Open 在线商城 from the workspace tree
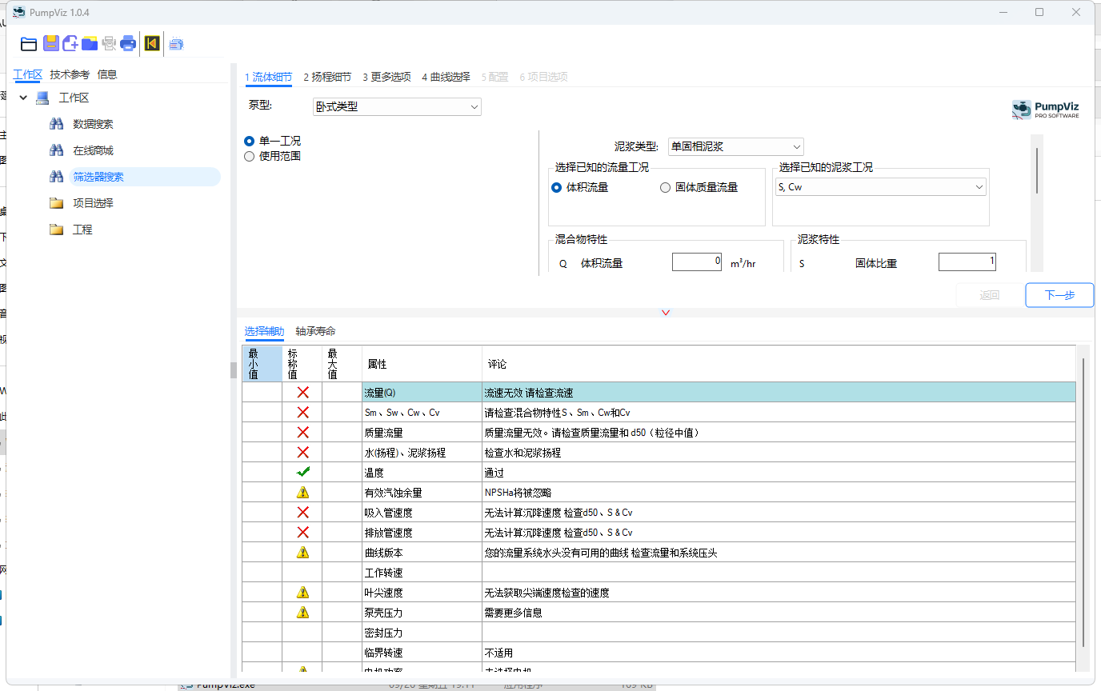 94,150
